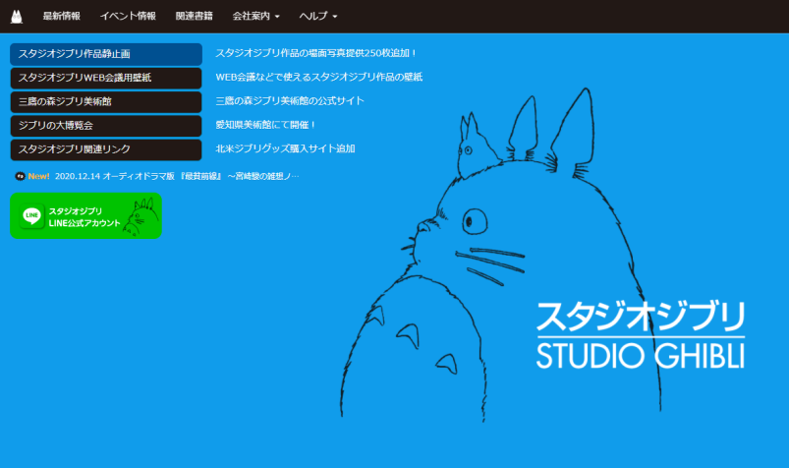Viewport: 789px width, 468px height.
Task: Select the スタジオジブリ作品静止画 button
Action: point(106,54)
